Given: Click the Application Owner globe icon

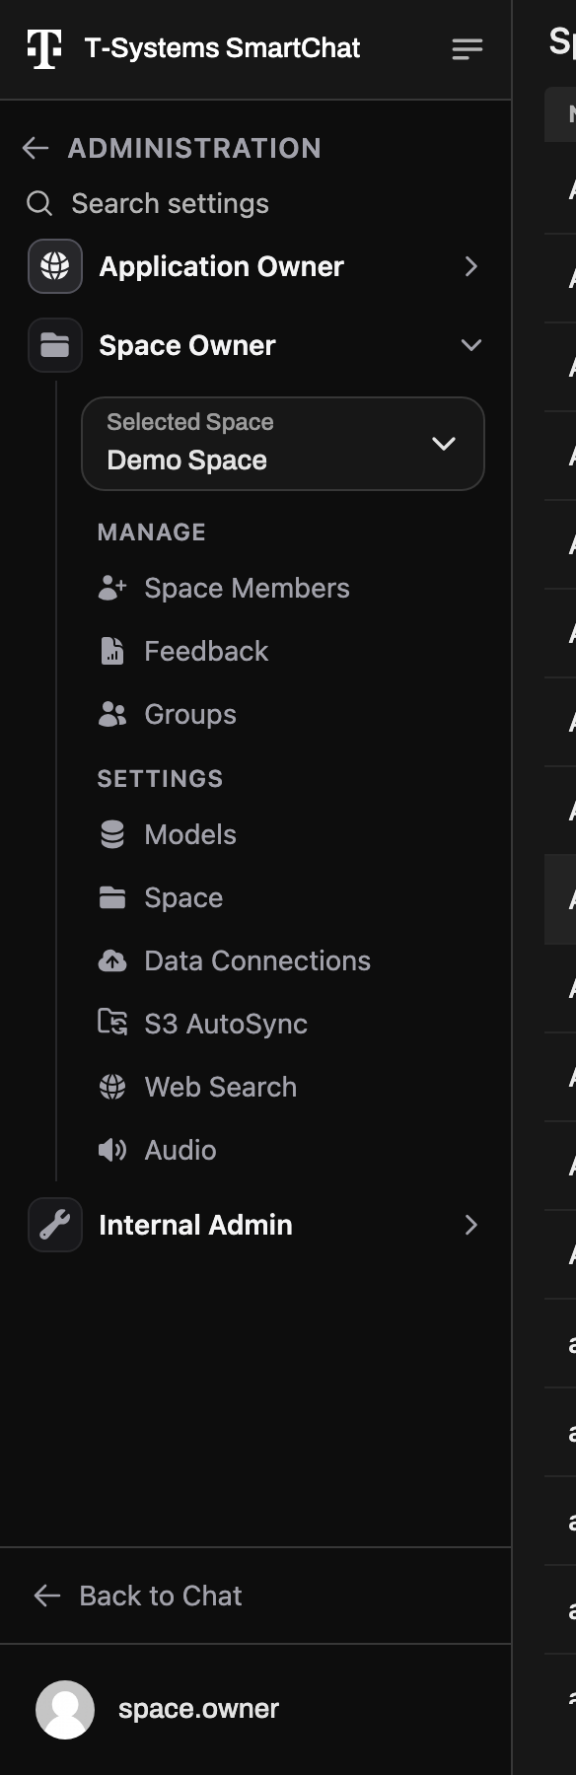Looking at the screenshot, I should point(55,266).
